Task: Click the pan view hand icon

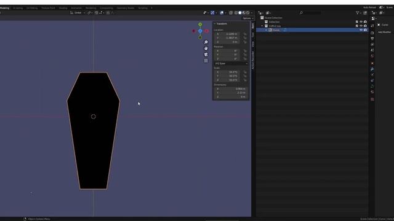Action: click(x=206, y=48)
